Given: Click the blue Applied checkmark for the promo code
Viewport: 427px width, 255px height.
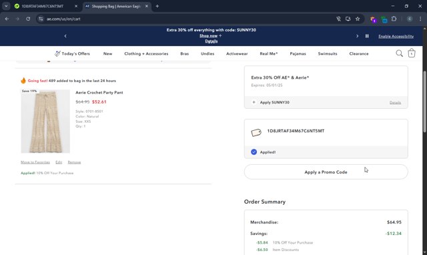Looking at the screenshot, I should pyautogui.click(x=254, y=152).
